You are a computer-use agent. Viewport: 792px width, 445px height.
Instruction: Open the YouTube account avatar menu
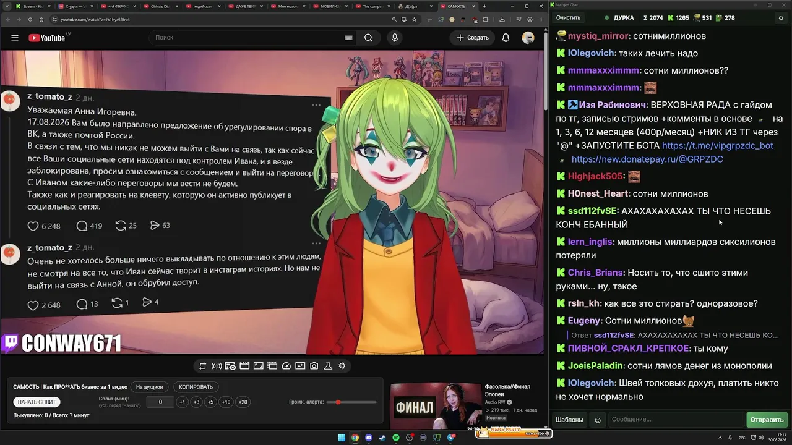[x=528, y=38]
